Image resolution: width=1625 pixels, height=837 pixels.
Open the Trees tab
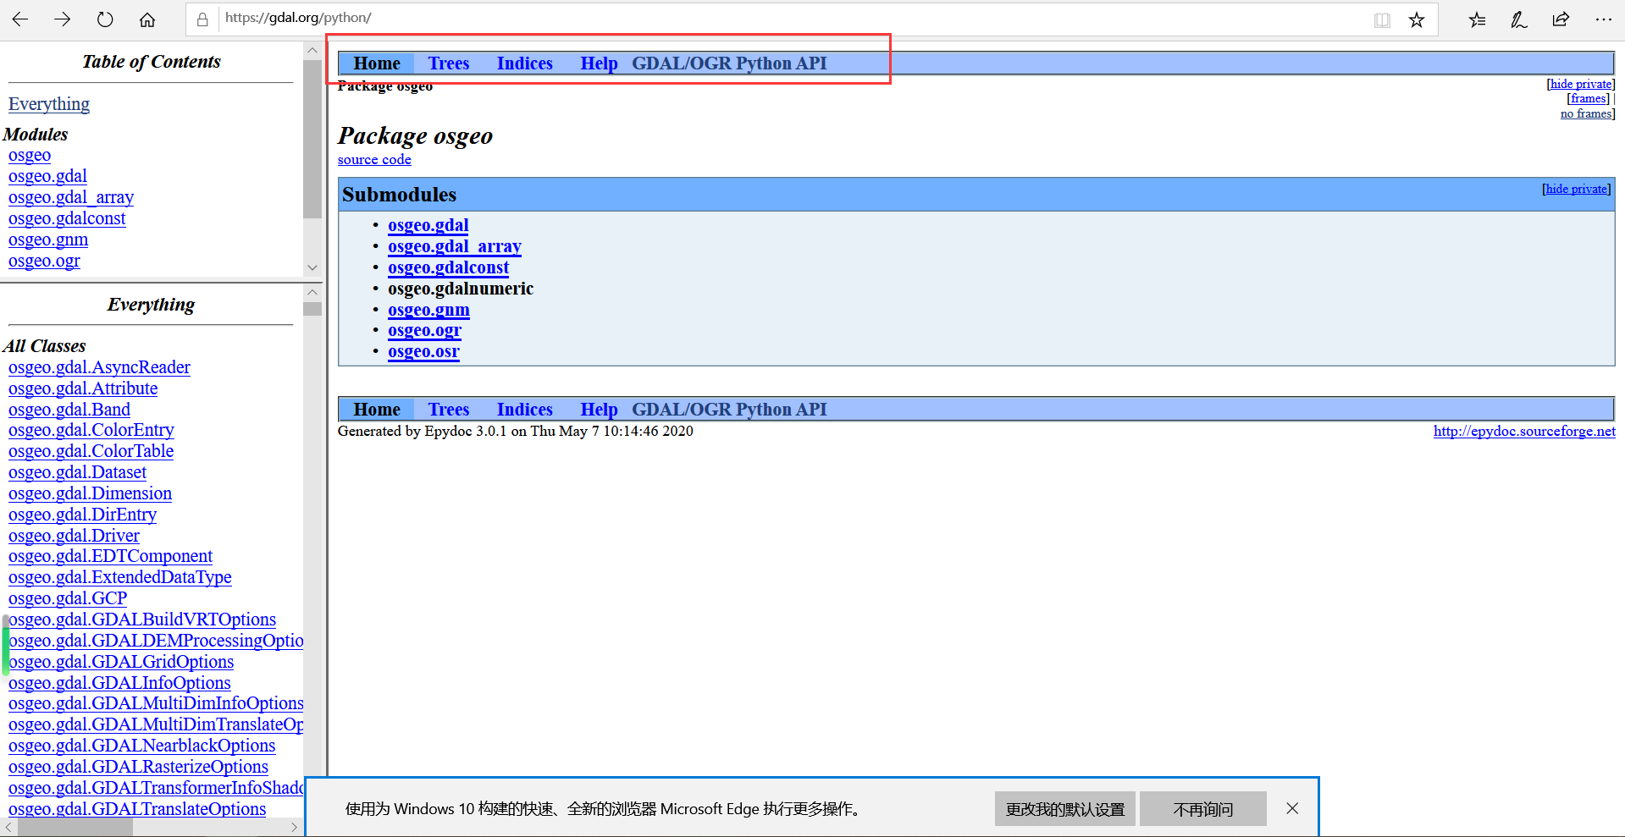pyautogui.click(x=448, y=63)
